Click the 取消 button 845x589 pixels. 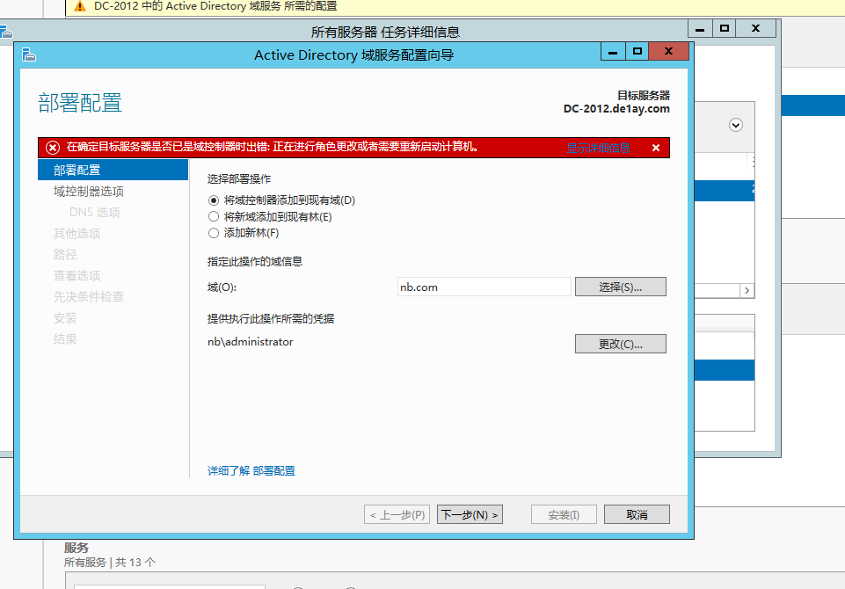[637, 514]
